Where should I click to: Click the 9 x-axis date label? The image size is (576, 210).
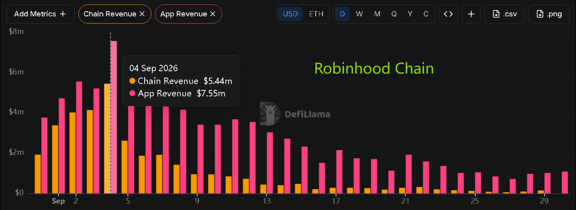point(197,201)
